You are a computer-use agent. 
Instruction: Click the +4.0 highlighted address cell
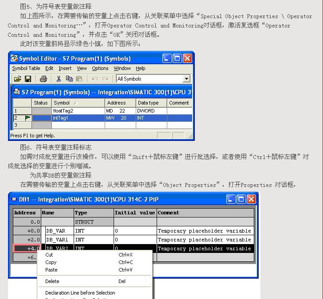[x=27, y=248]
